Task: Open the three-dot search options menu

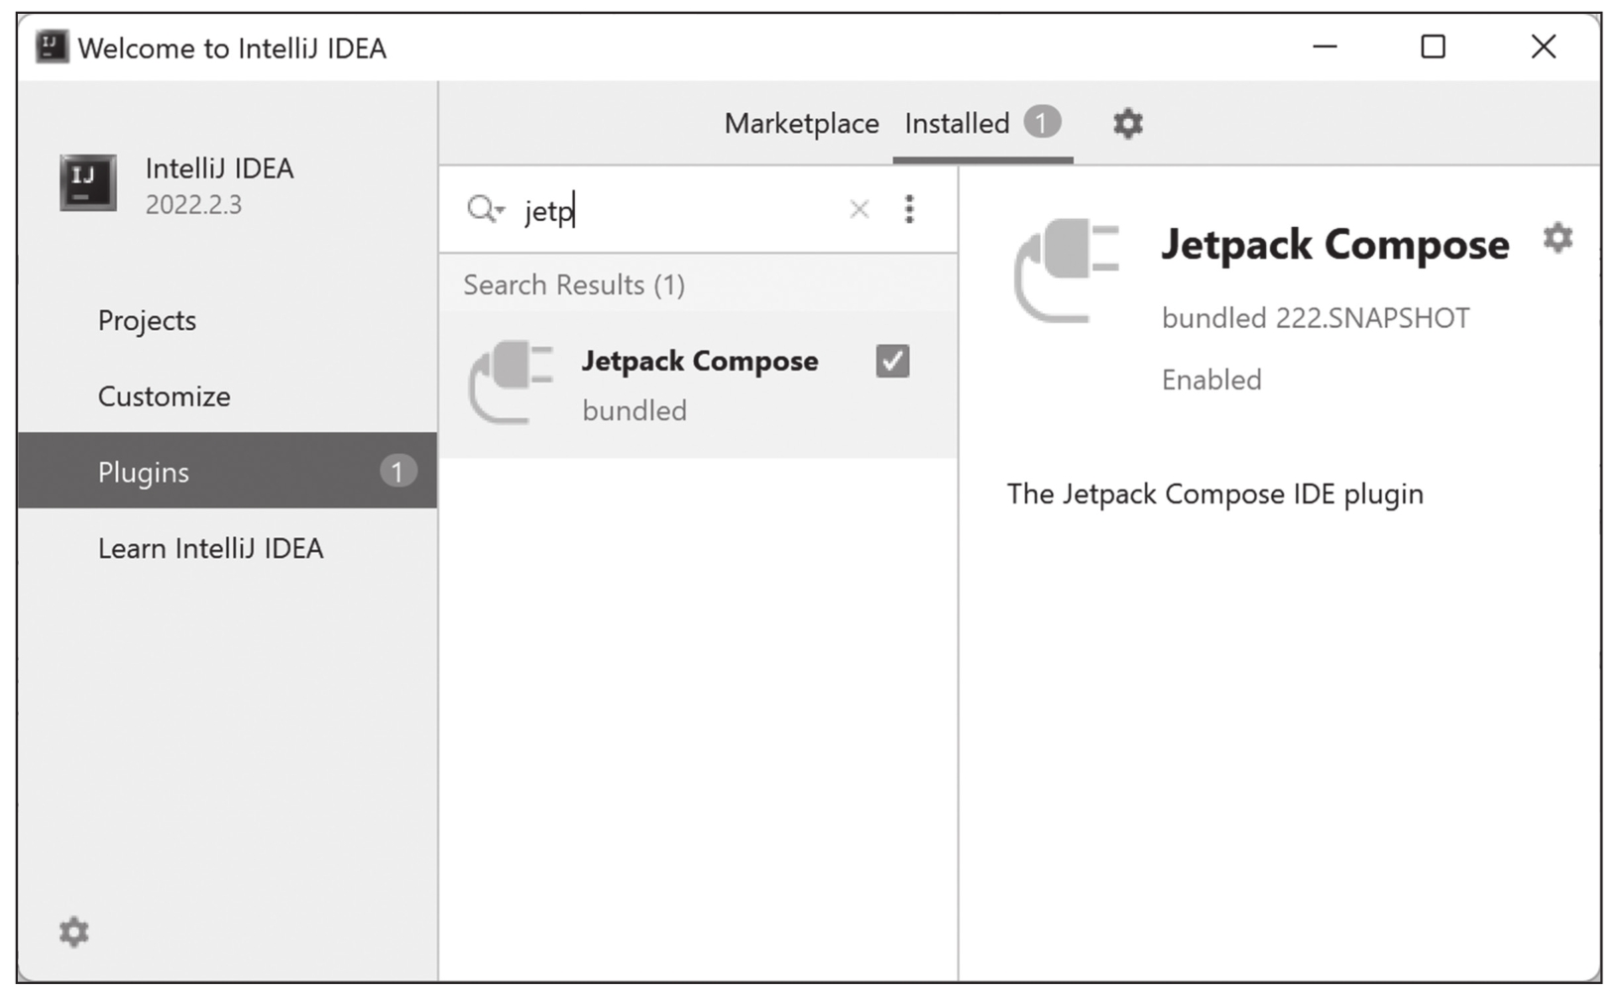Action: click(x=909, y=209)
